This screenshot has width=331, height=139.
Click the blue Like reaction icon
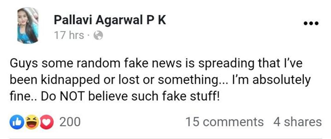[x=15, y=122]
